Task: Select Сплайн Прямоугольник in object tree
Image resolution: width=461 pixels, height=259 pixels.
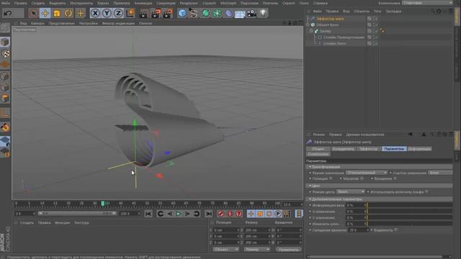Action: click(344, 37)
